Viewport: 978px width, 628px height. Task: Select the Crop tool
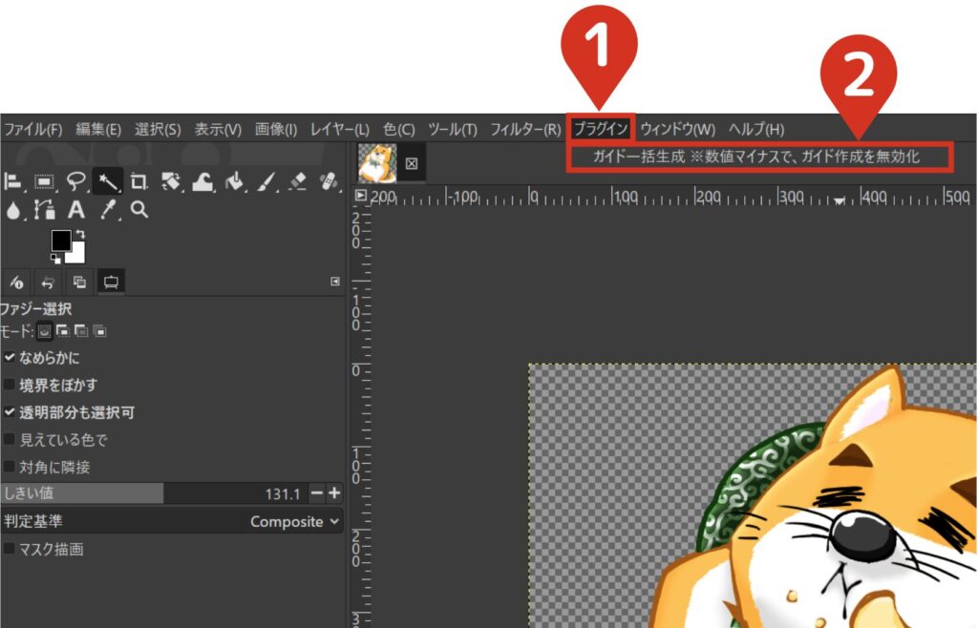coord(138,181)
